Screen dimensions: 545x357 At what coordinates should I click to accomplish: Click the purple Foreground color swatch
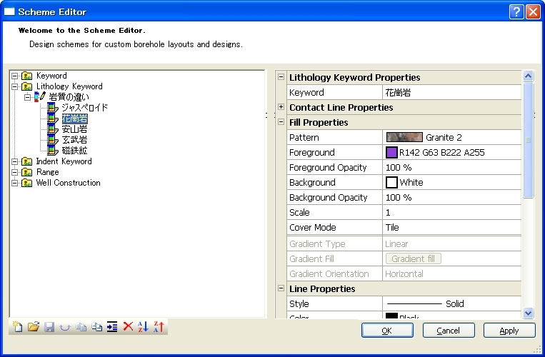point(391,152)
